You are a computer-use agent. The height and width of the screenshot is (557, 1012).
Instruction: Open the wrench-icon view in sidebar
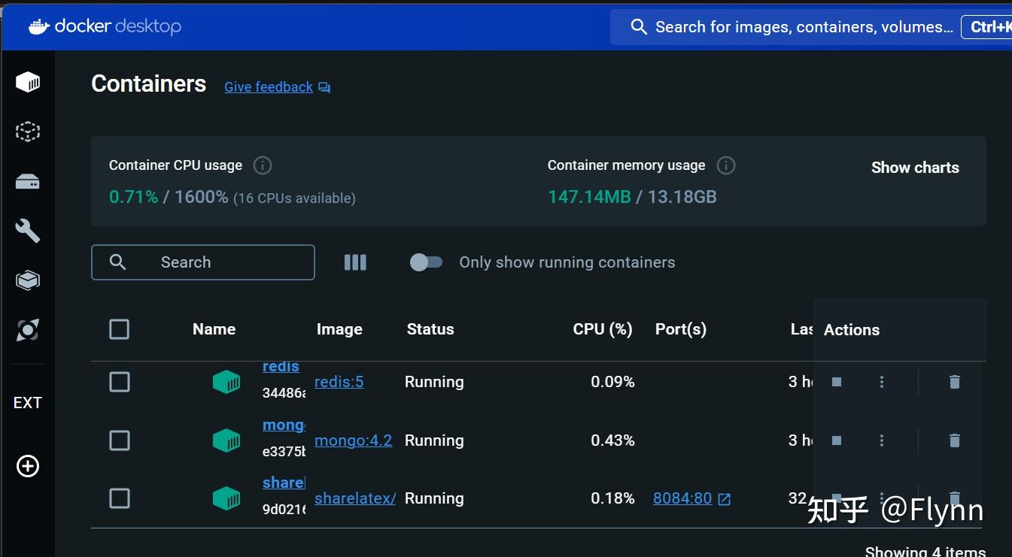[28, 231]
